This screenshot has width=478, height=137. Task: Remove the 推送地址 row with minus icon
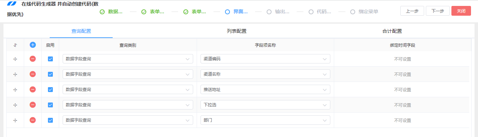(x=33, y=90)
